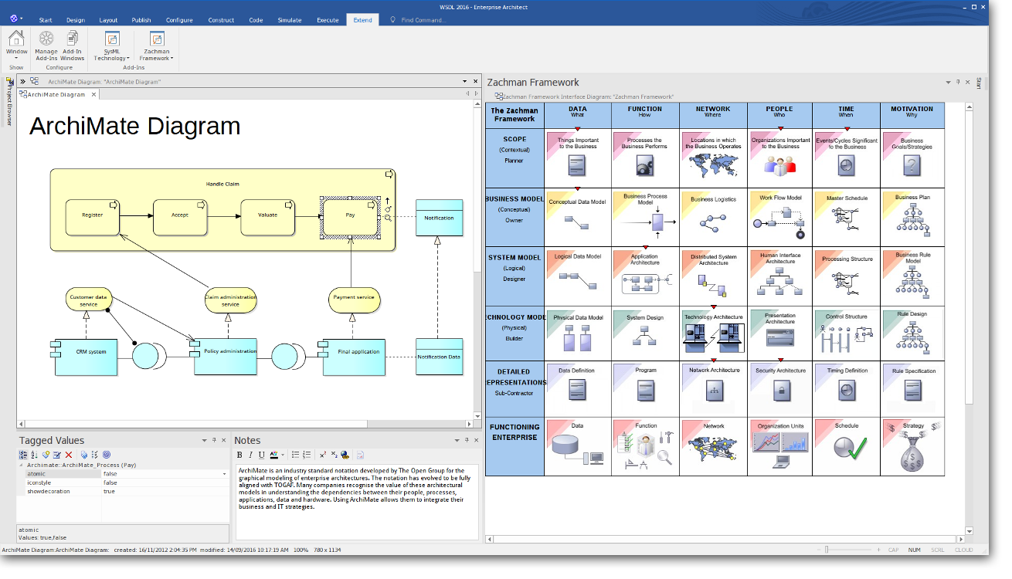Open the Code ribbon tab
Viewport: 1012px width, 579px height.
256,20
